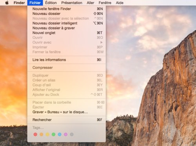Apply the green tag color

53,134
